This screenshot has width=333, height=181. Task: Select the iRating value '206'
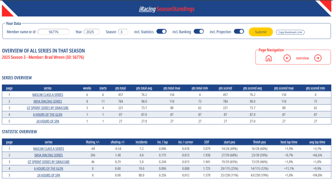click(x=93, y=155)
